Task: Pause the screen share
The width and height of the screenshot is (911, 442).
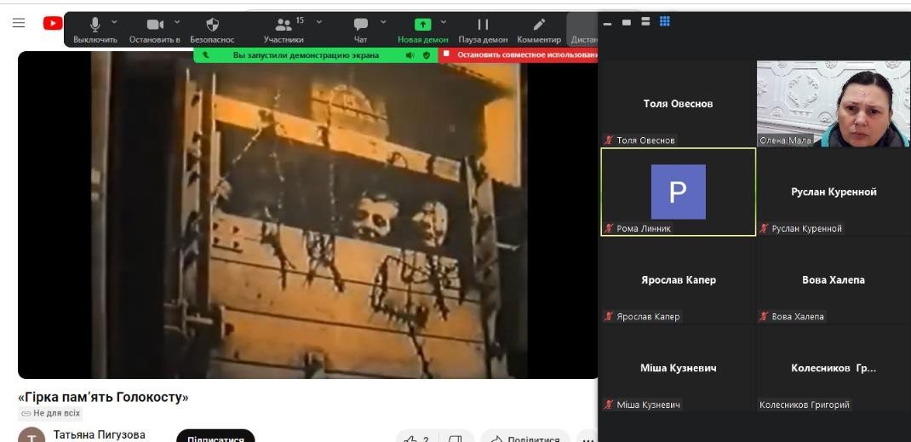Action: pos(483,25)
